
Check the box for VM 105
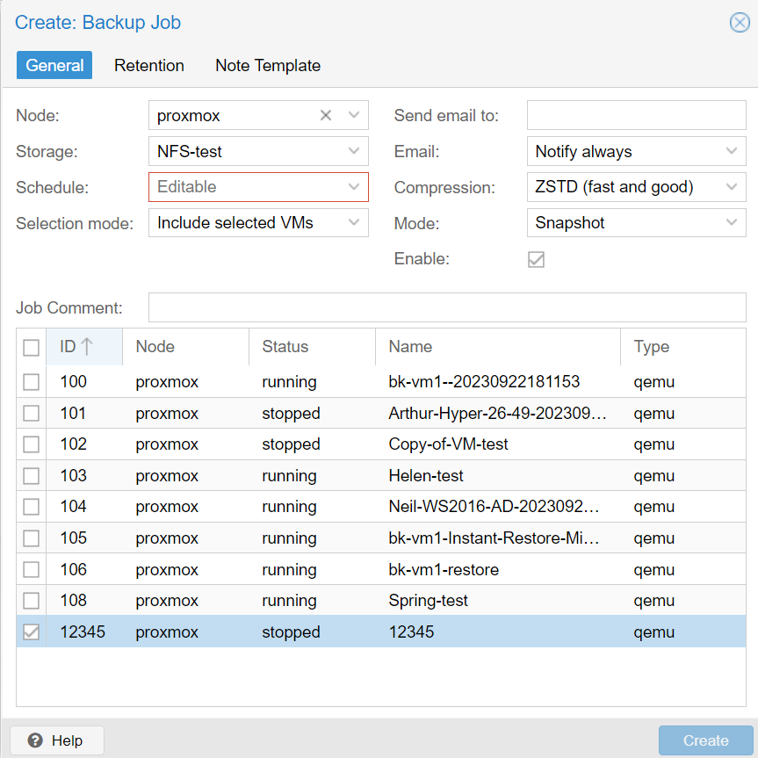click(x=31, y=538)
